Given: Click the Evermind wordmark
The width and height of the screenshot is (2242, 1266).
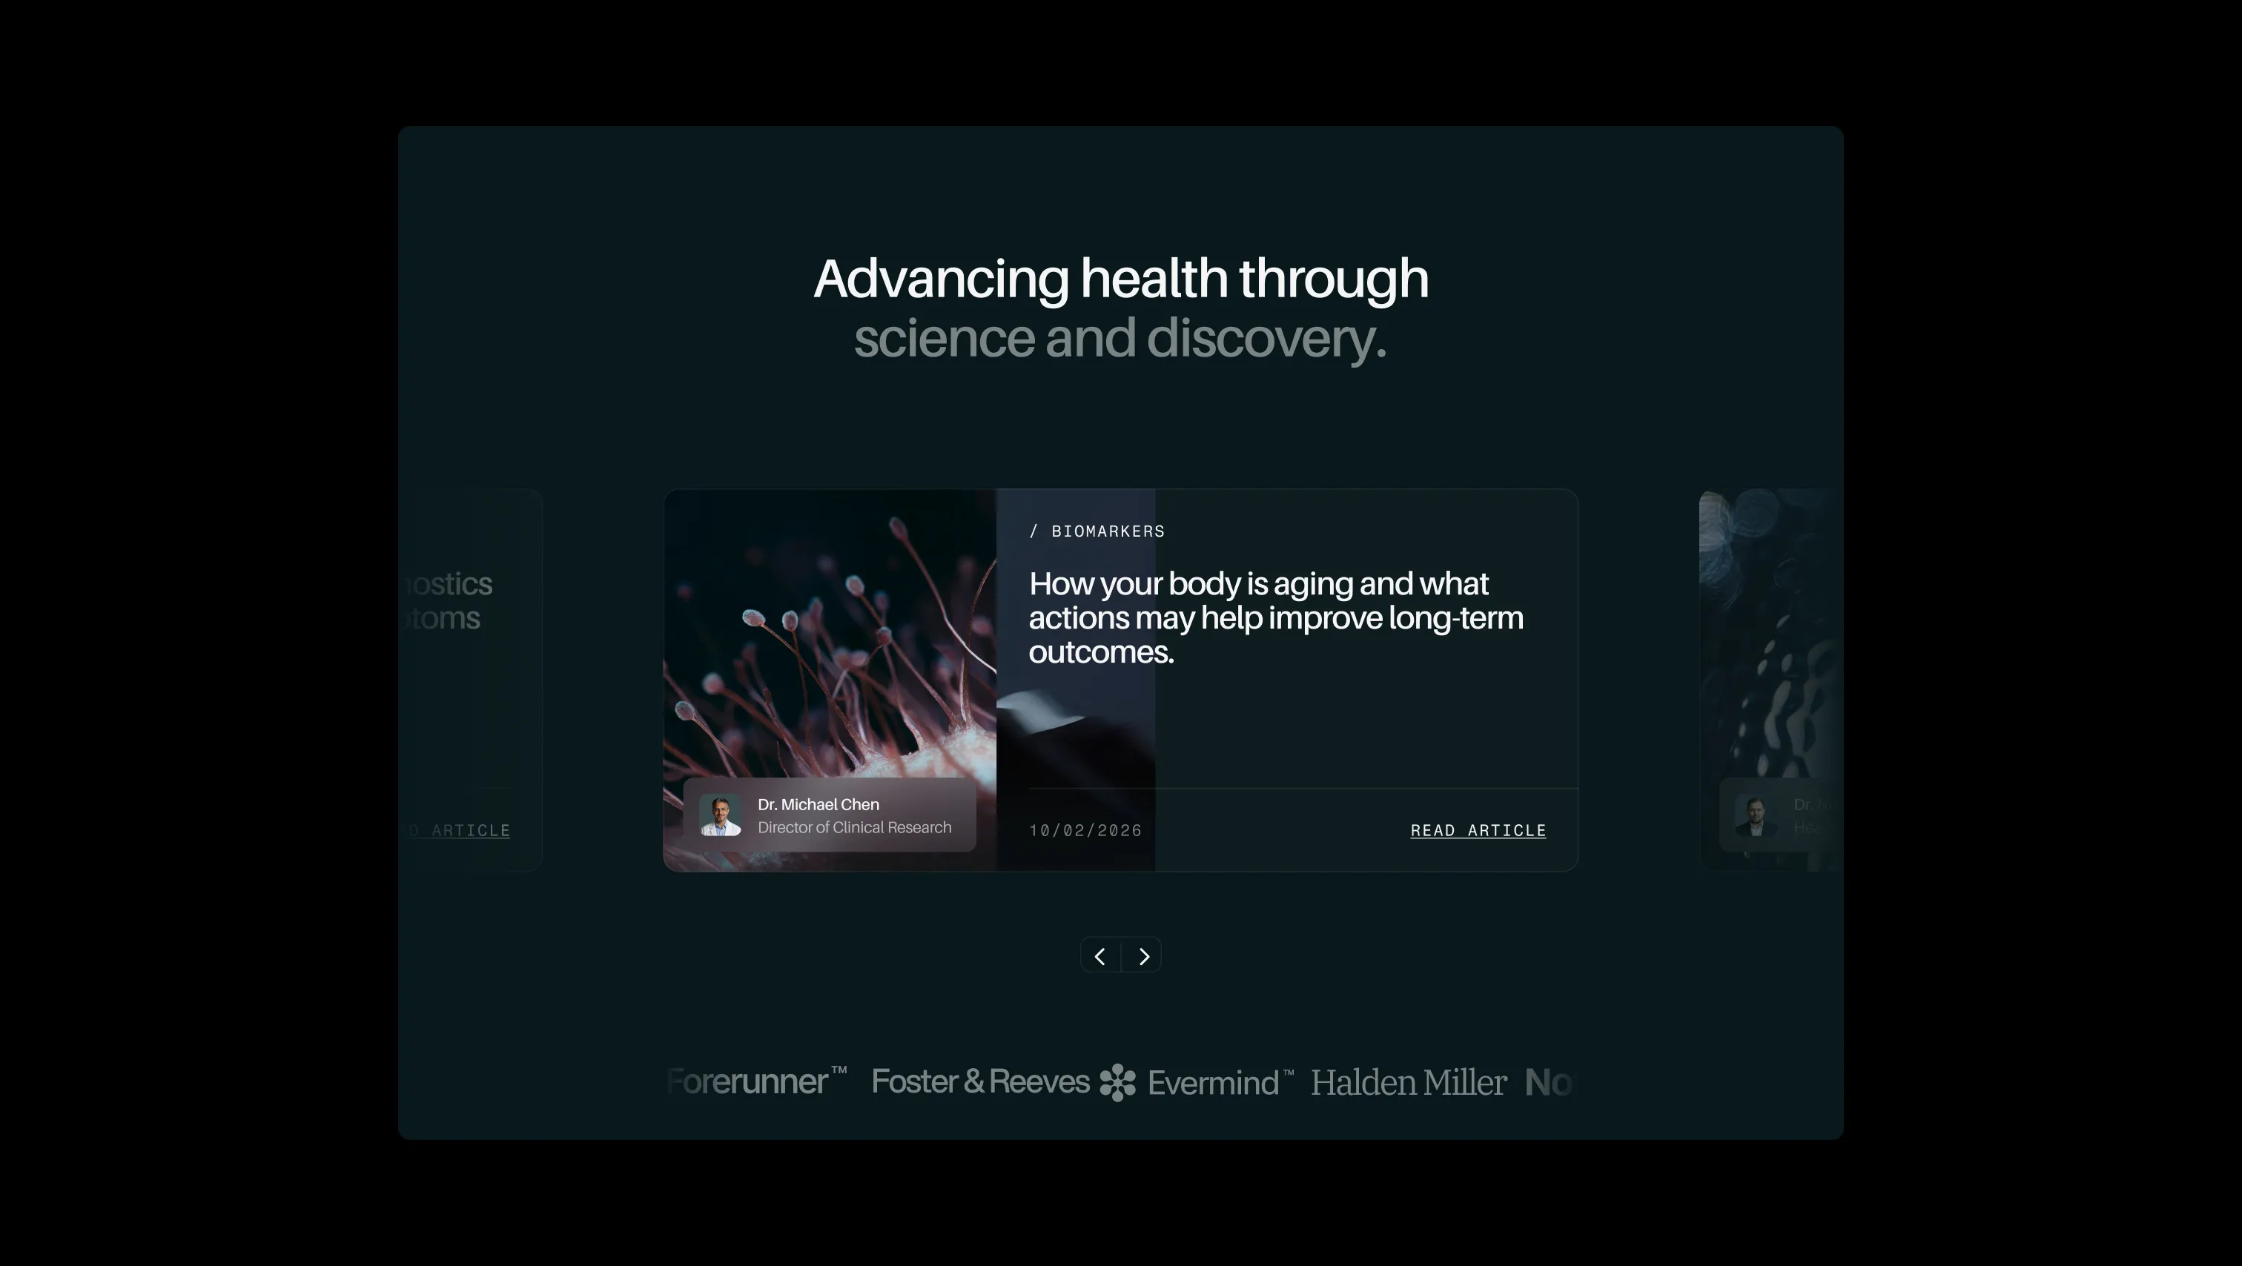Looking at the screenshot, I should click(x=1220, y=1082).
